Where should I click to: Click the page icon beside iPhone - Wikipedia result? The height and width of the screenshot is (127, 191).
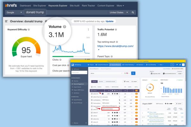[x=148, y=116]
